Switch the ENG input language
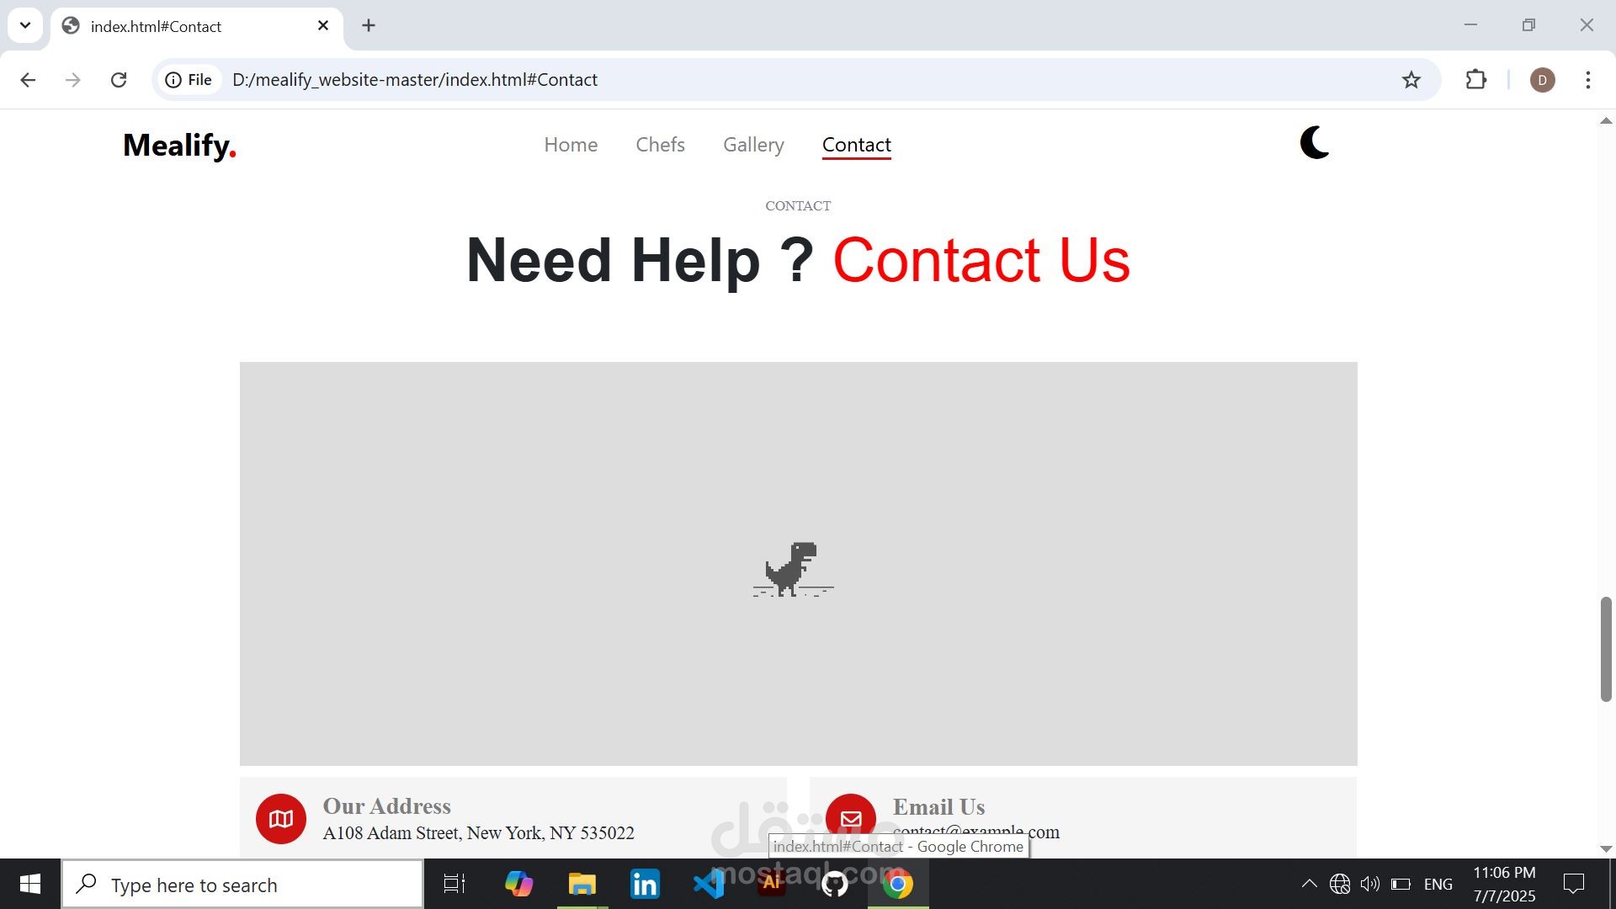 pyautogui.click(x=1438, y=885)
